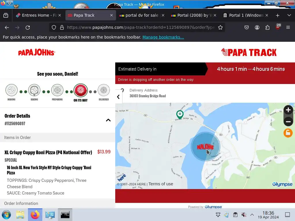Open the Manage bookmarks link
Screen dimensions: 295x221
click(x=163, y=37)
